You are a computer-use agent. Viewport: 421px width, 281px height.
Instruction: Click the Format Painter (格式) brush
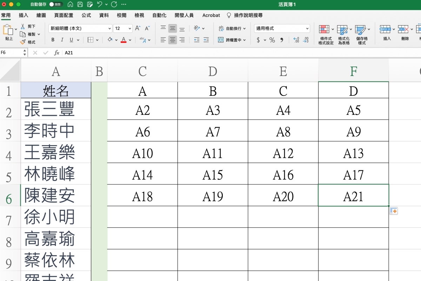[23, 42]
